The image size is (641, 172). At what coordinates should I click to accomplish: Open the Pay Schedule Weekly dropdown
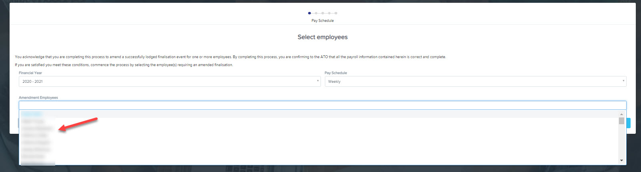(475, 81)
